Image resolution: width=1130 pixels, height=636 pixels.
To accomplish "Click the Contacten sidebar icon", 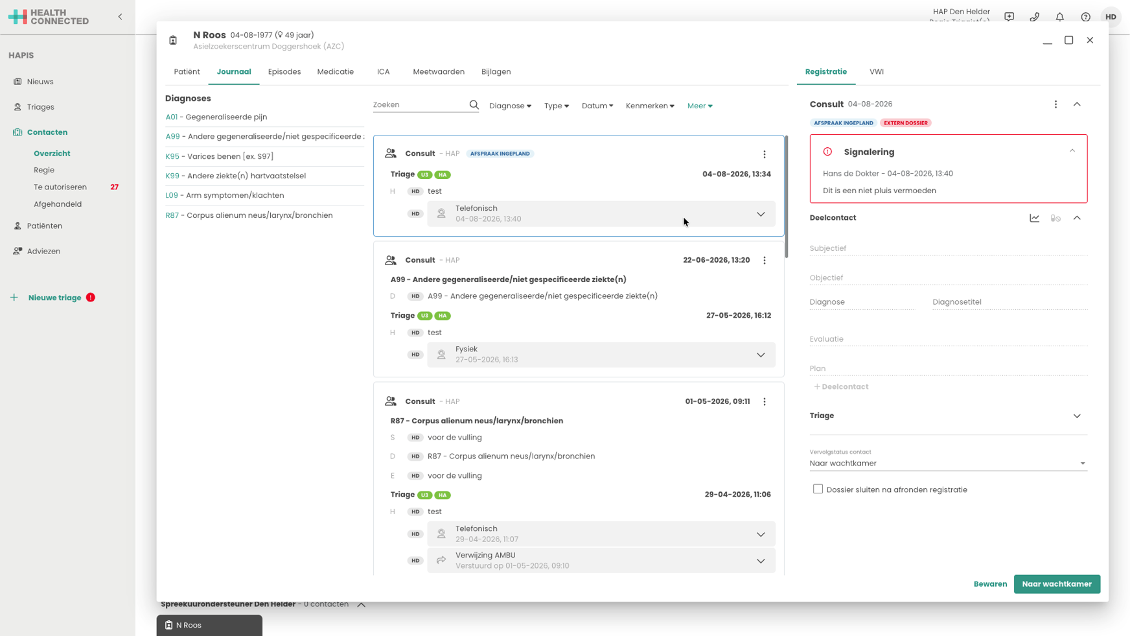I will pos(17,132).
